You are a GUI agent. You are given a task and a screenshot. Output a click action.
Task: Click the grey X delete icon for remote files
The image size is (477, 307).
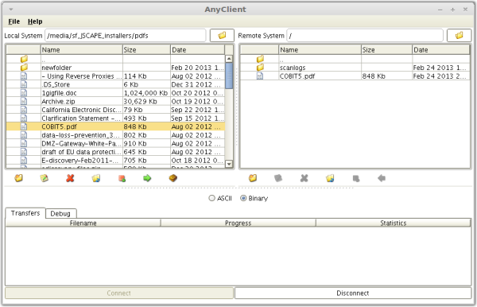point(304,178)
